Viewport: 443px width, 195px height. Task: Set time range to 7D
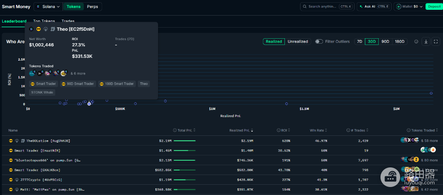pos(359,42)
